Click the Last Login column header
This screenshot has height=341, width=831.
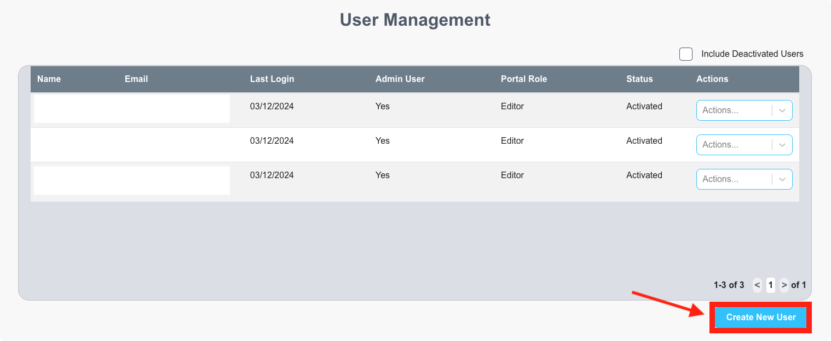coord(272,79)
